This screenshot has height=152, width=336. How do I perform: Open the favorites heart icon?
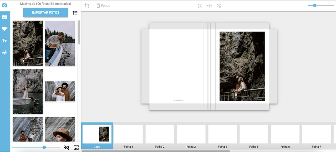tap(4, 29)
